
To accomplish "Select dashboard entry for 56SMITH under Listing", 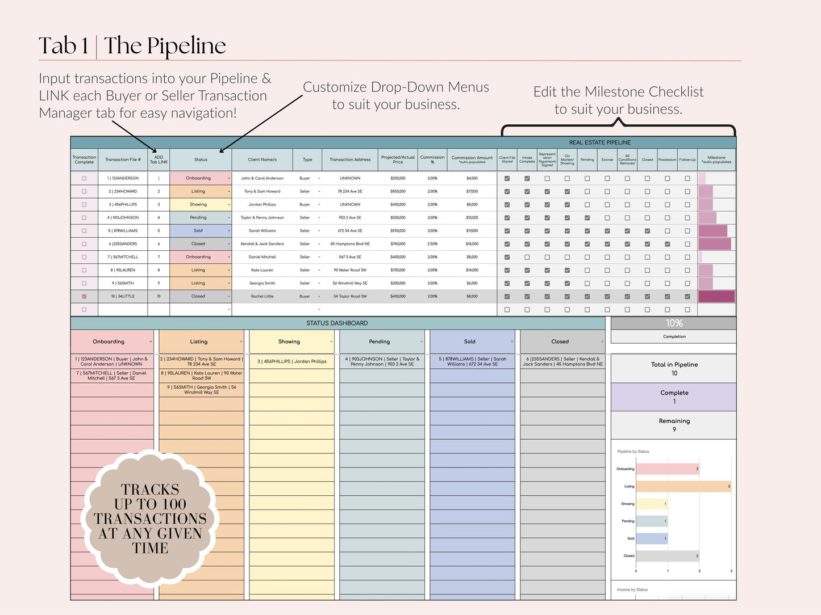I will [202, 390].
